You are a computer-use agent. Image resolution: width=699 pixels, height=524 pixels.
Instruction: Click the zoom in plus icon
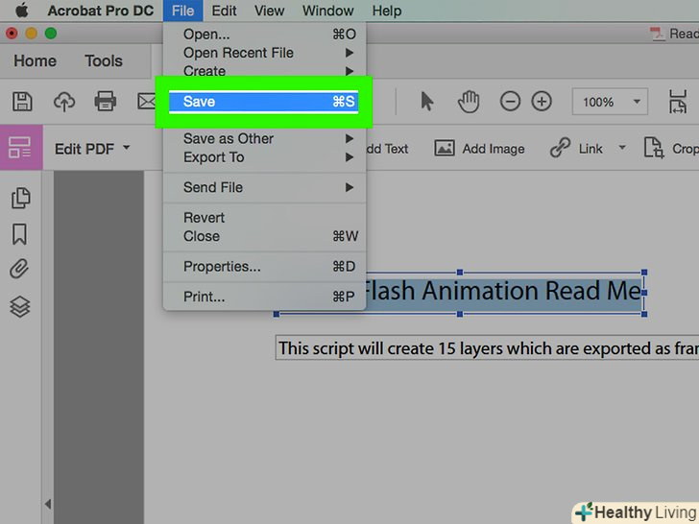coord(542,102)
